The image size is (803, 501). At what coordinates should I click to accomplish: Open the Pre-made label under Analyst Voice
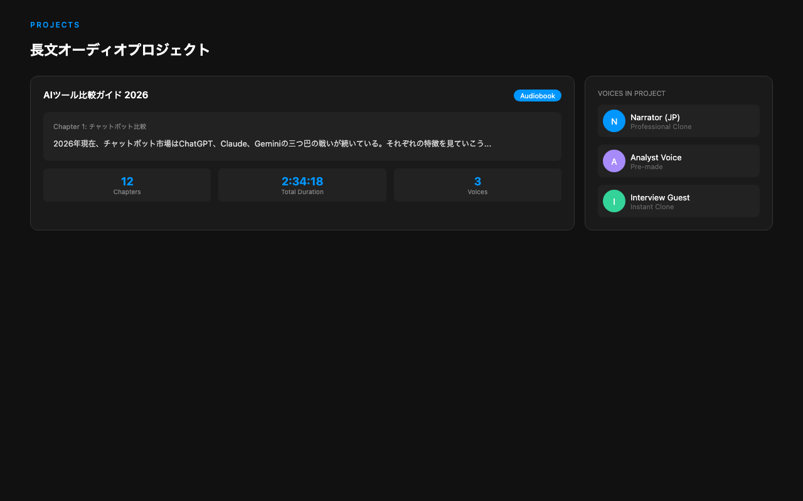(x=647, y=167)
